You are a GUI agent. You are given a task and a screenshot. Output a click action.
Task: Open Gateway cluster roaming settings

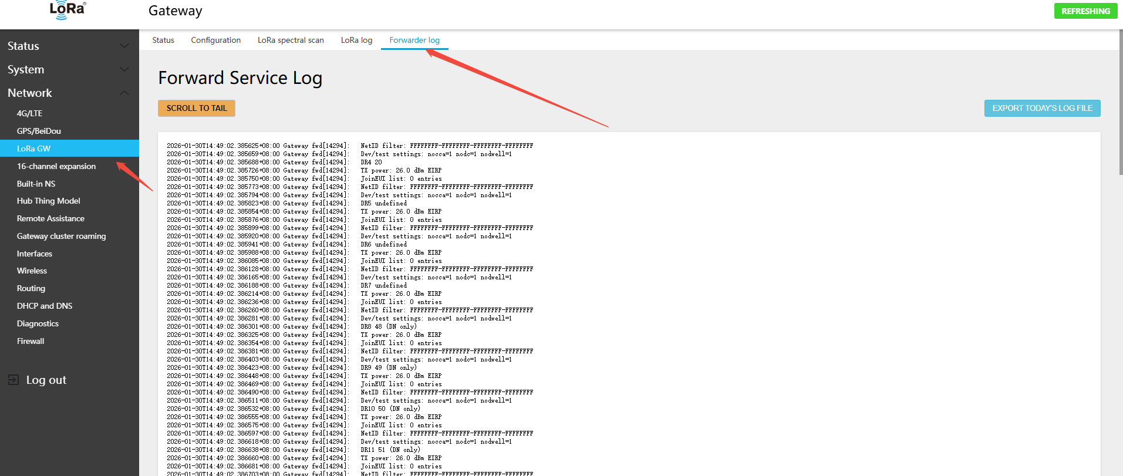pos(61,236)
